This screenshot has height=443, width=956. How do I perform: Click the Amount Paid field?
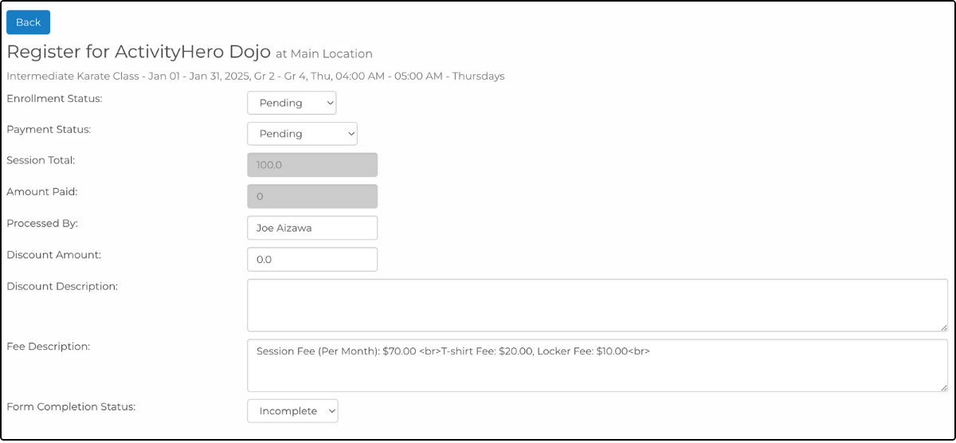312,196
